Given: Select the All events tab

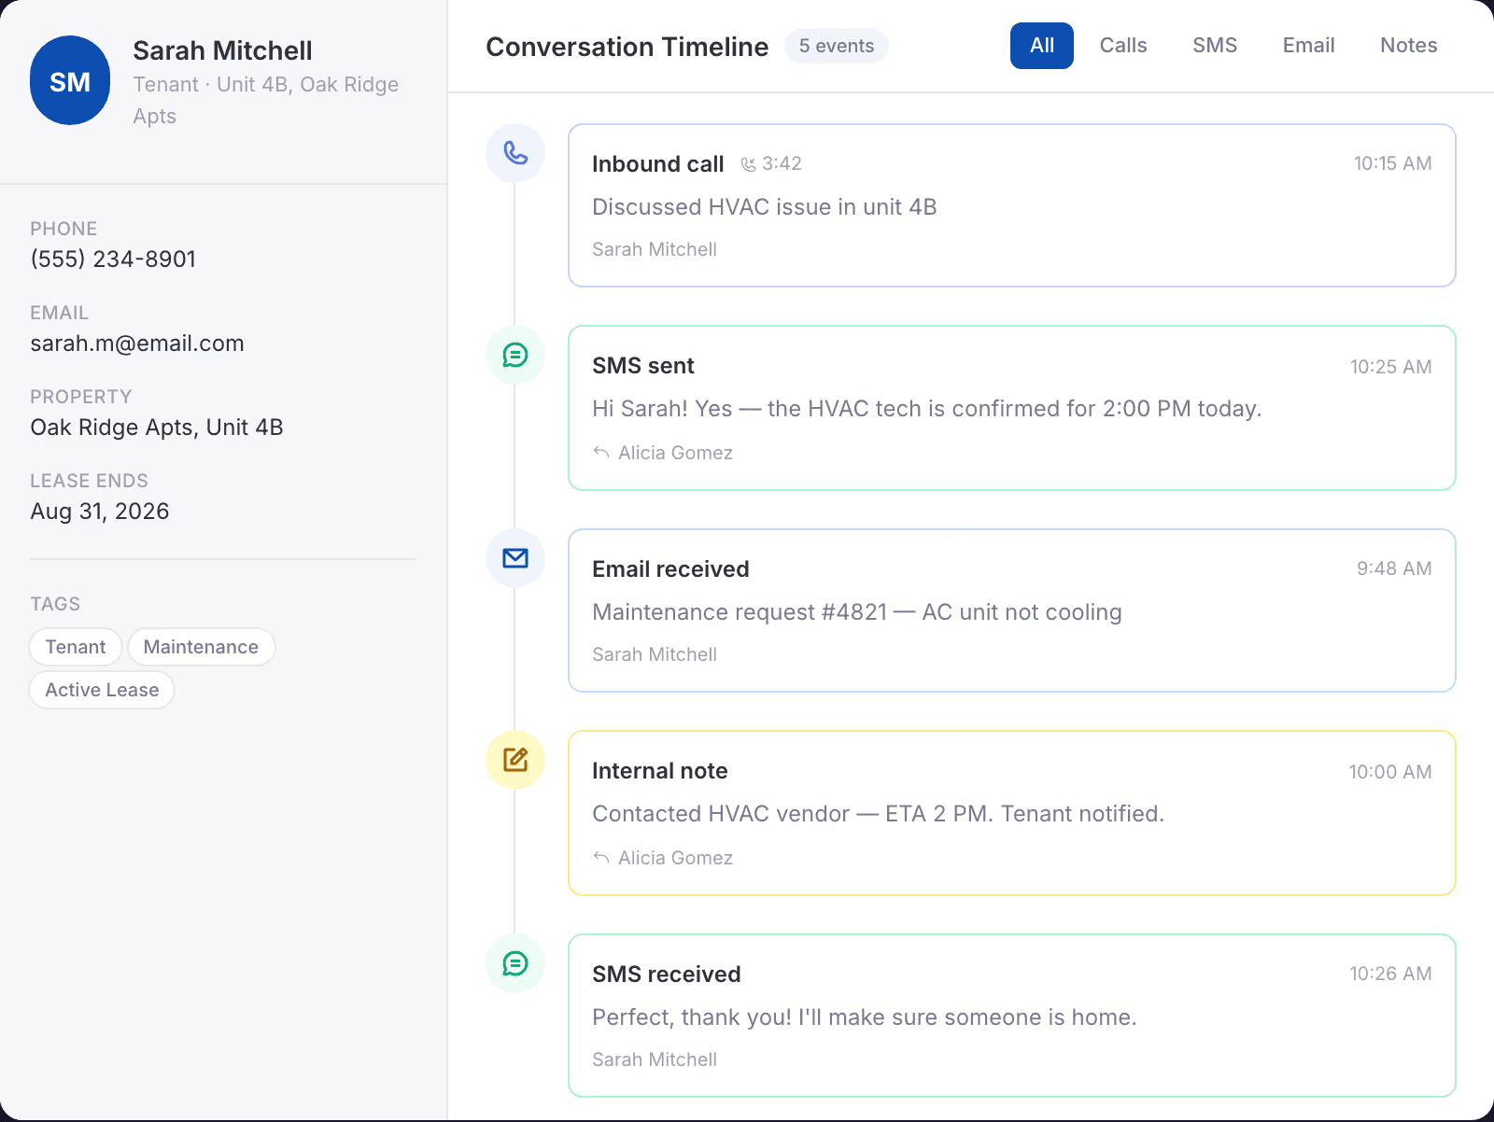Looking at the screenshot, I should (x=1041, y=45).
